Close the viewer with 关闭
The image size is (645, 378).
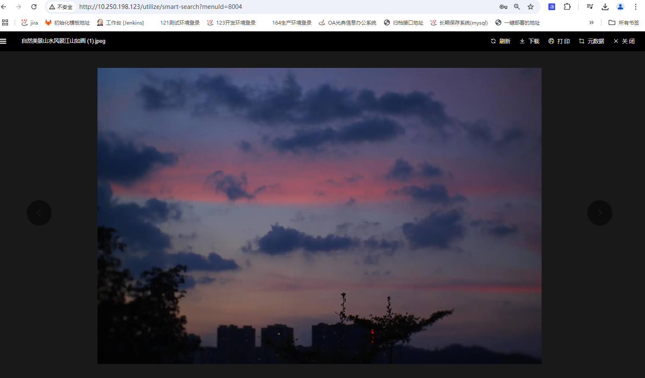click(624, 41)
